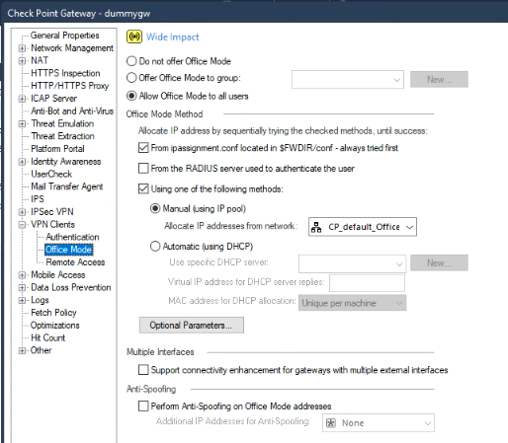Toggle multiple external interfaces support checkbox
This screenshot has height=443, width=508.
point(143,370)
